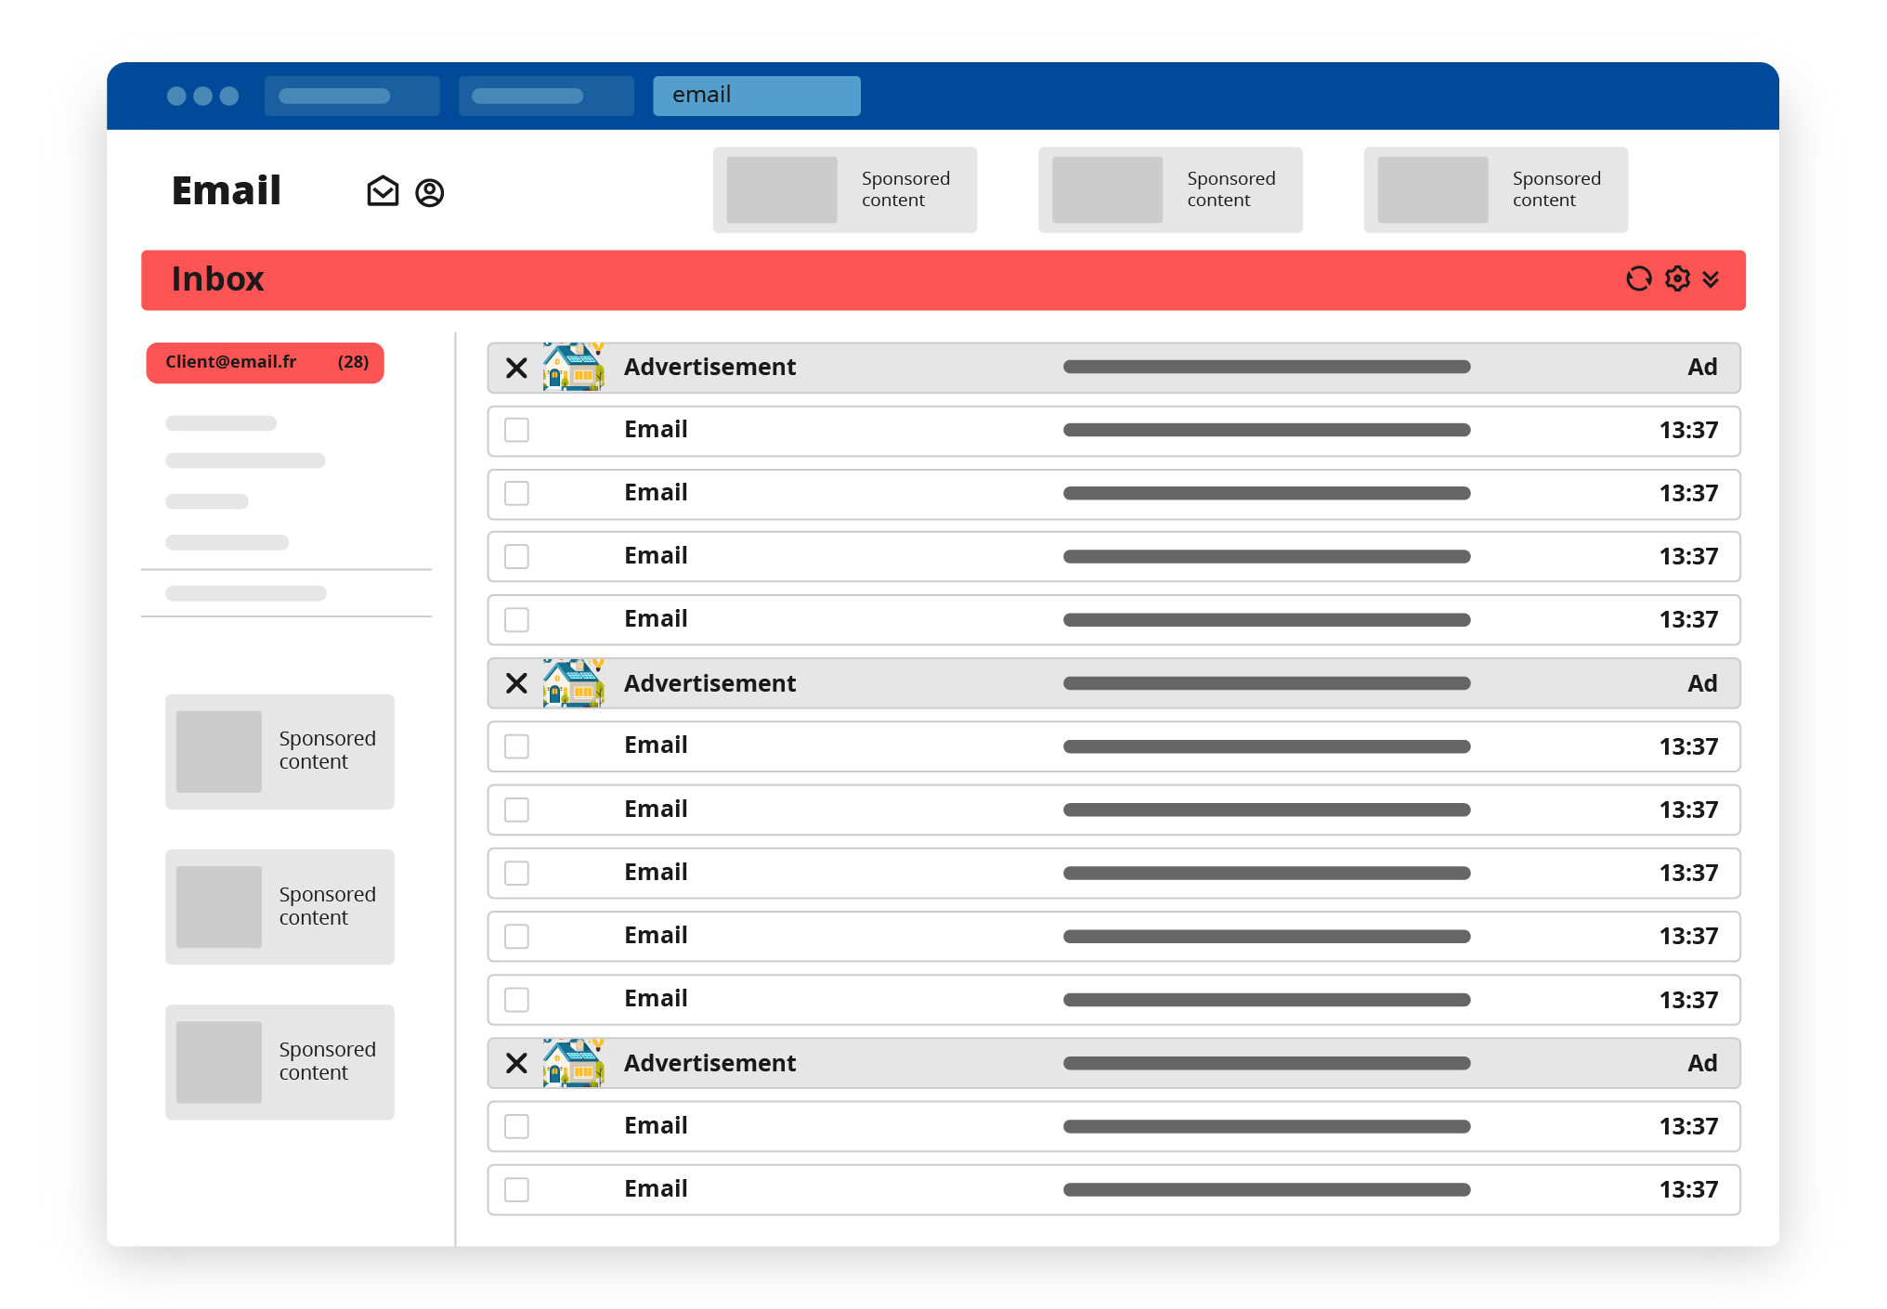
Task: Tick the checkbox of the last Email row
Action: click(516, 1189)
